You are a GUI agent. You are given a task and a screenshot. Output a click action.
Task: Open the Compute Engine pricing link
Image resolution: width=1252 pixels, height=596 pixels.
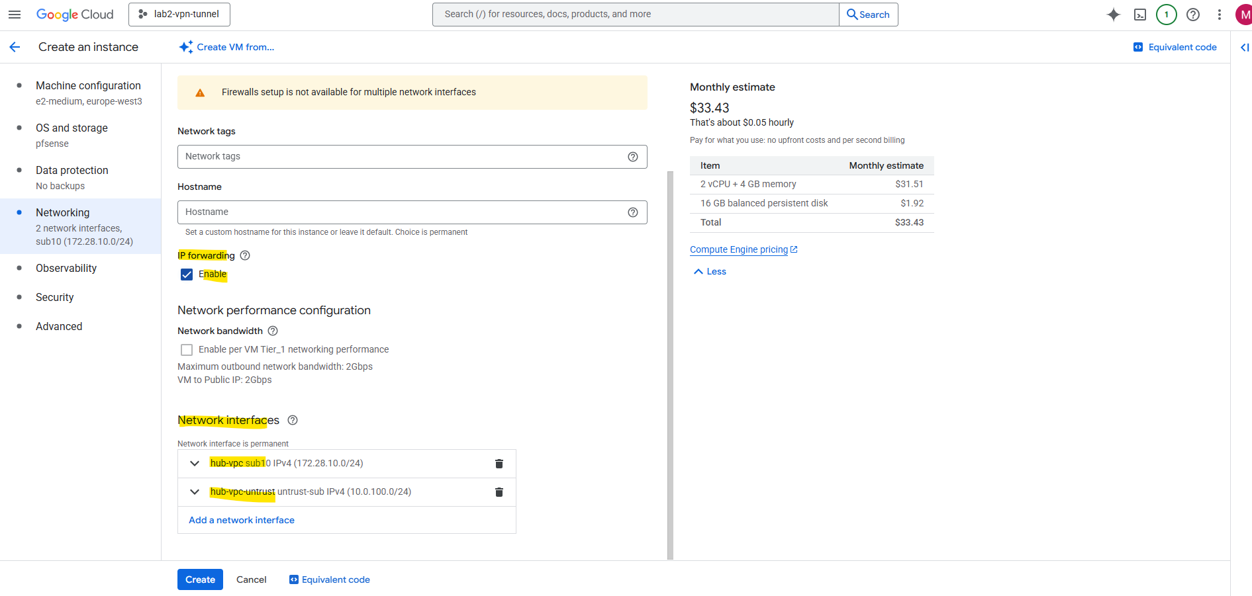(x=739, y=250)
